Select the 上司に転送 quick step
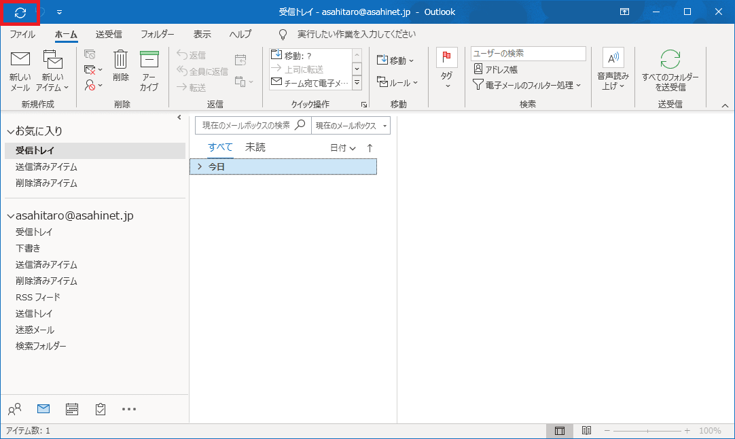This screenshot has height=439, width=735. (x=310, y=69)
